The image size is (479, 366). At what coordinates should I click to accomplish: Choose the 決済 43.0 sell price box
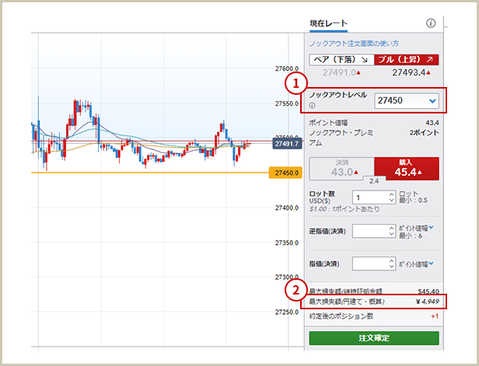(341, 169)
